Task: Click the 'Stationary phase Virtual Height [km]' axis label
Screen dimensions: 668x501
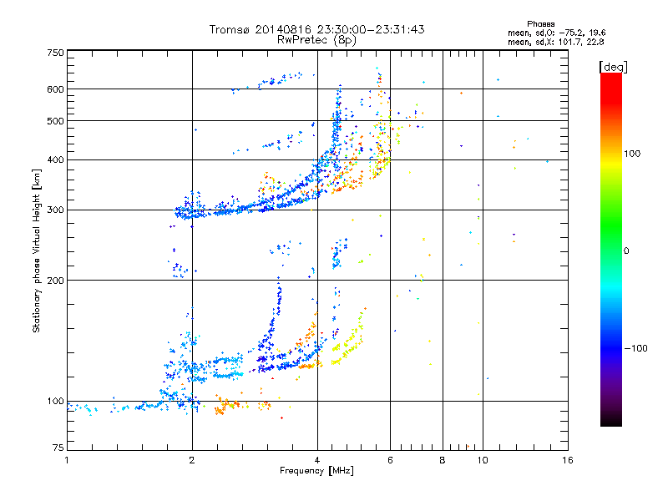Action: coord(37,251)
